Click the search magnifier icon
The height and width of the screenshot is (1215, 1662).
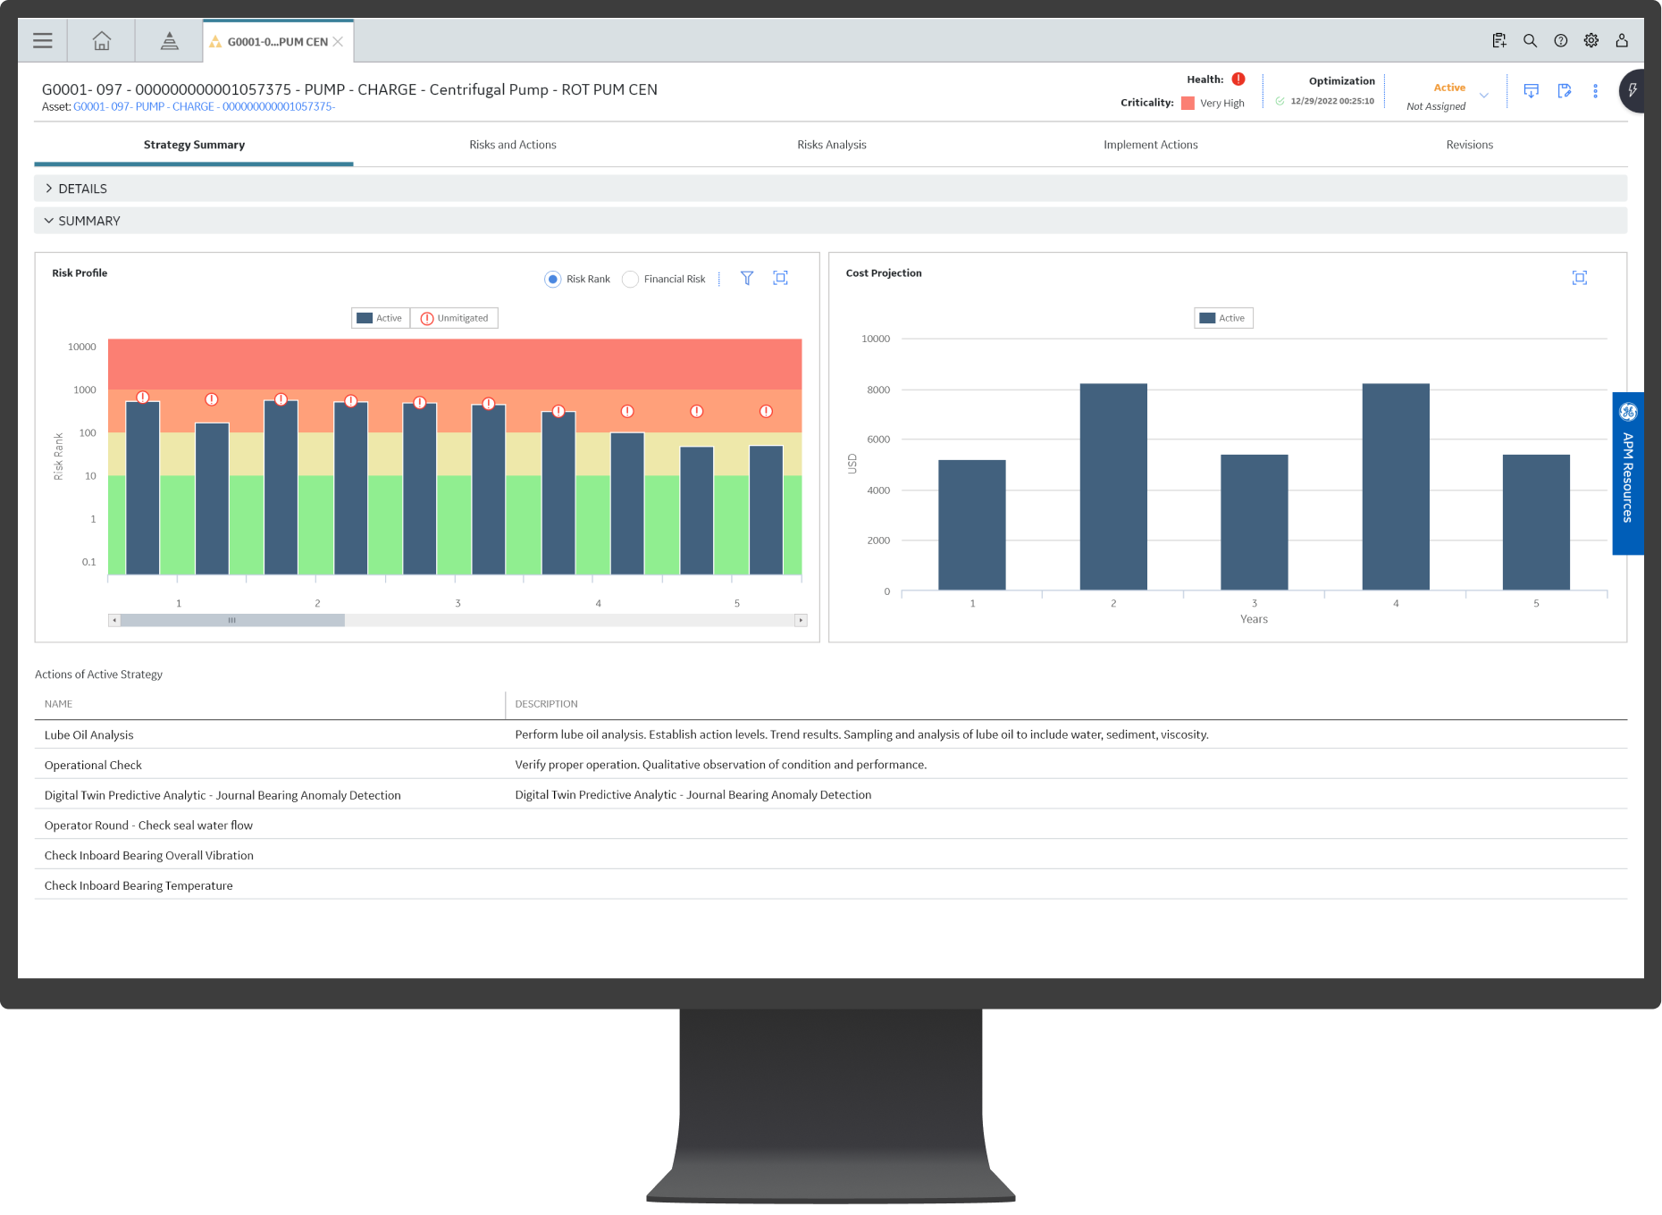pos(1530,41)
